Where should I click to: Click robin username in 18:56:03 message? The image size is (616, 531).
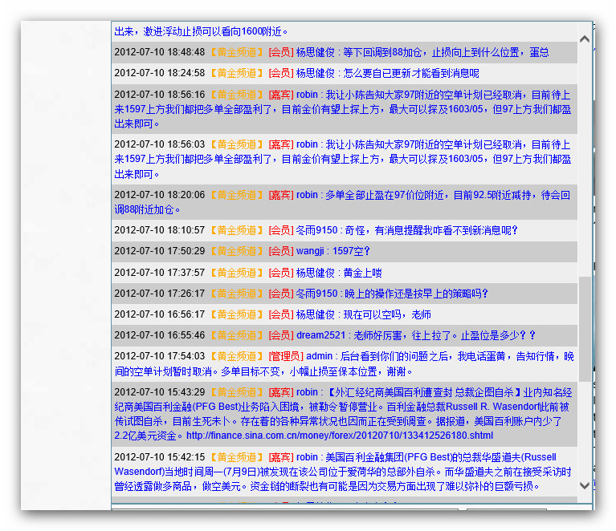pyautogui.click(x=307, y=145)
